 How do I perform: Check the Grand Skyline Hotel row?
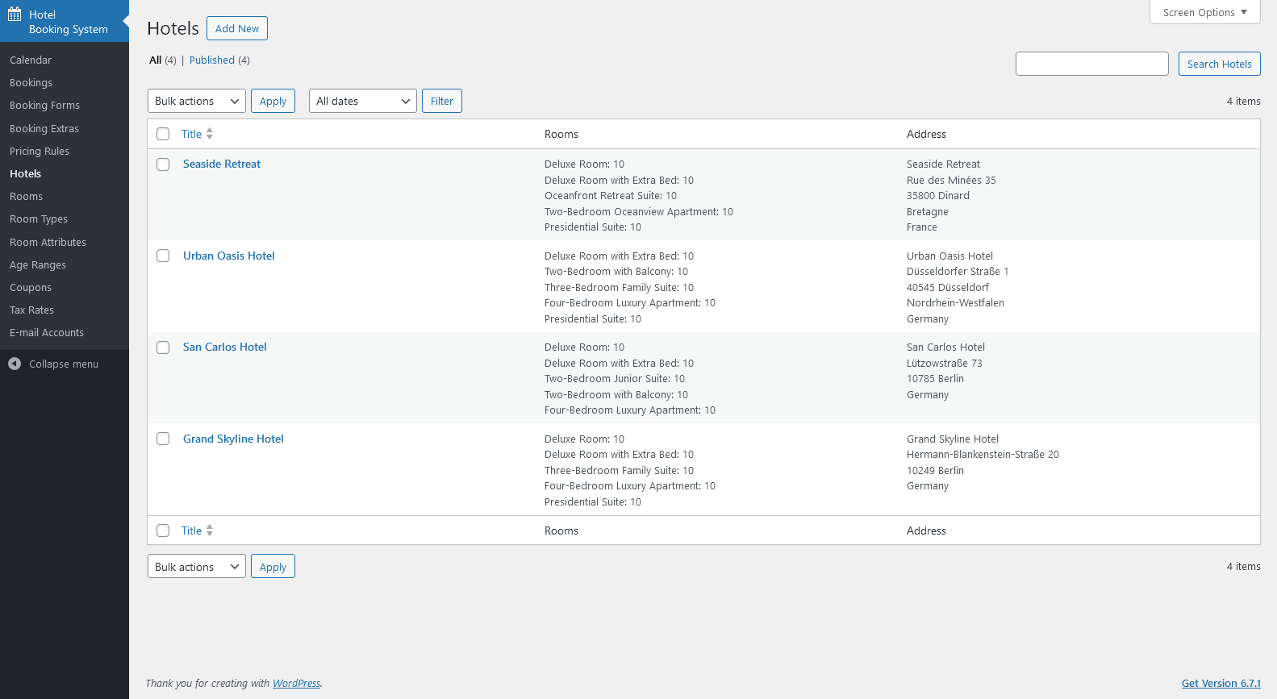coord(163,439)
